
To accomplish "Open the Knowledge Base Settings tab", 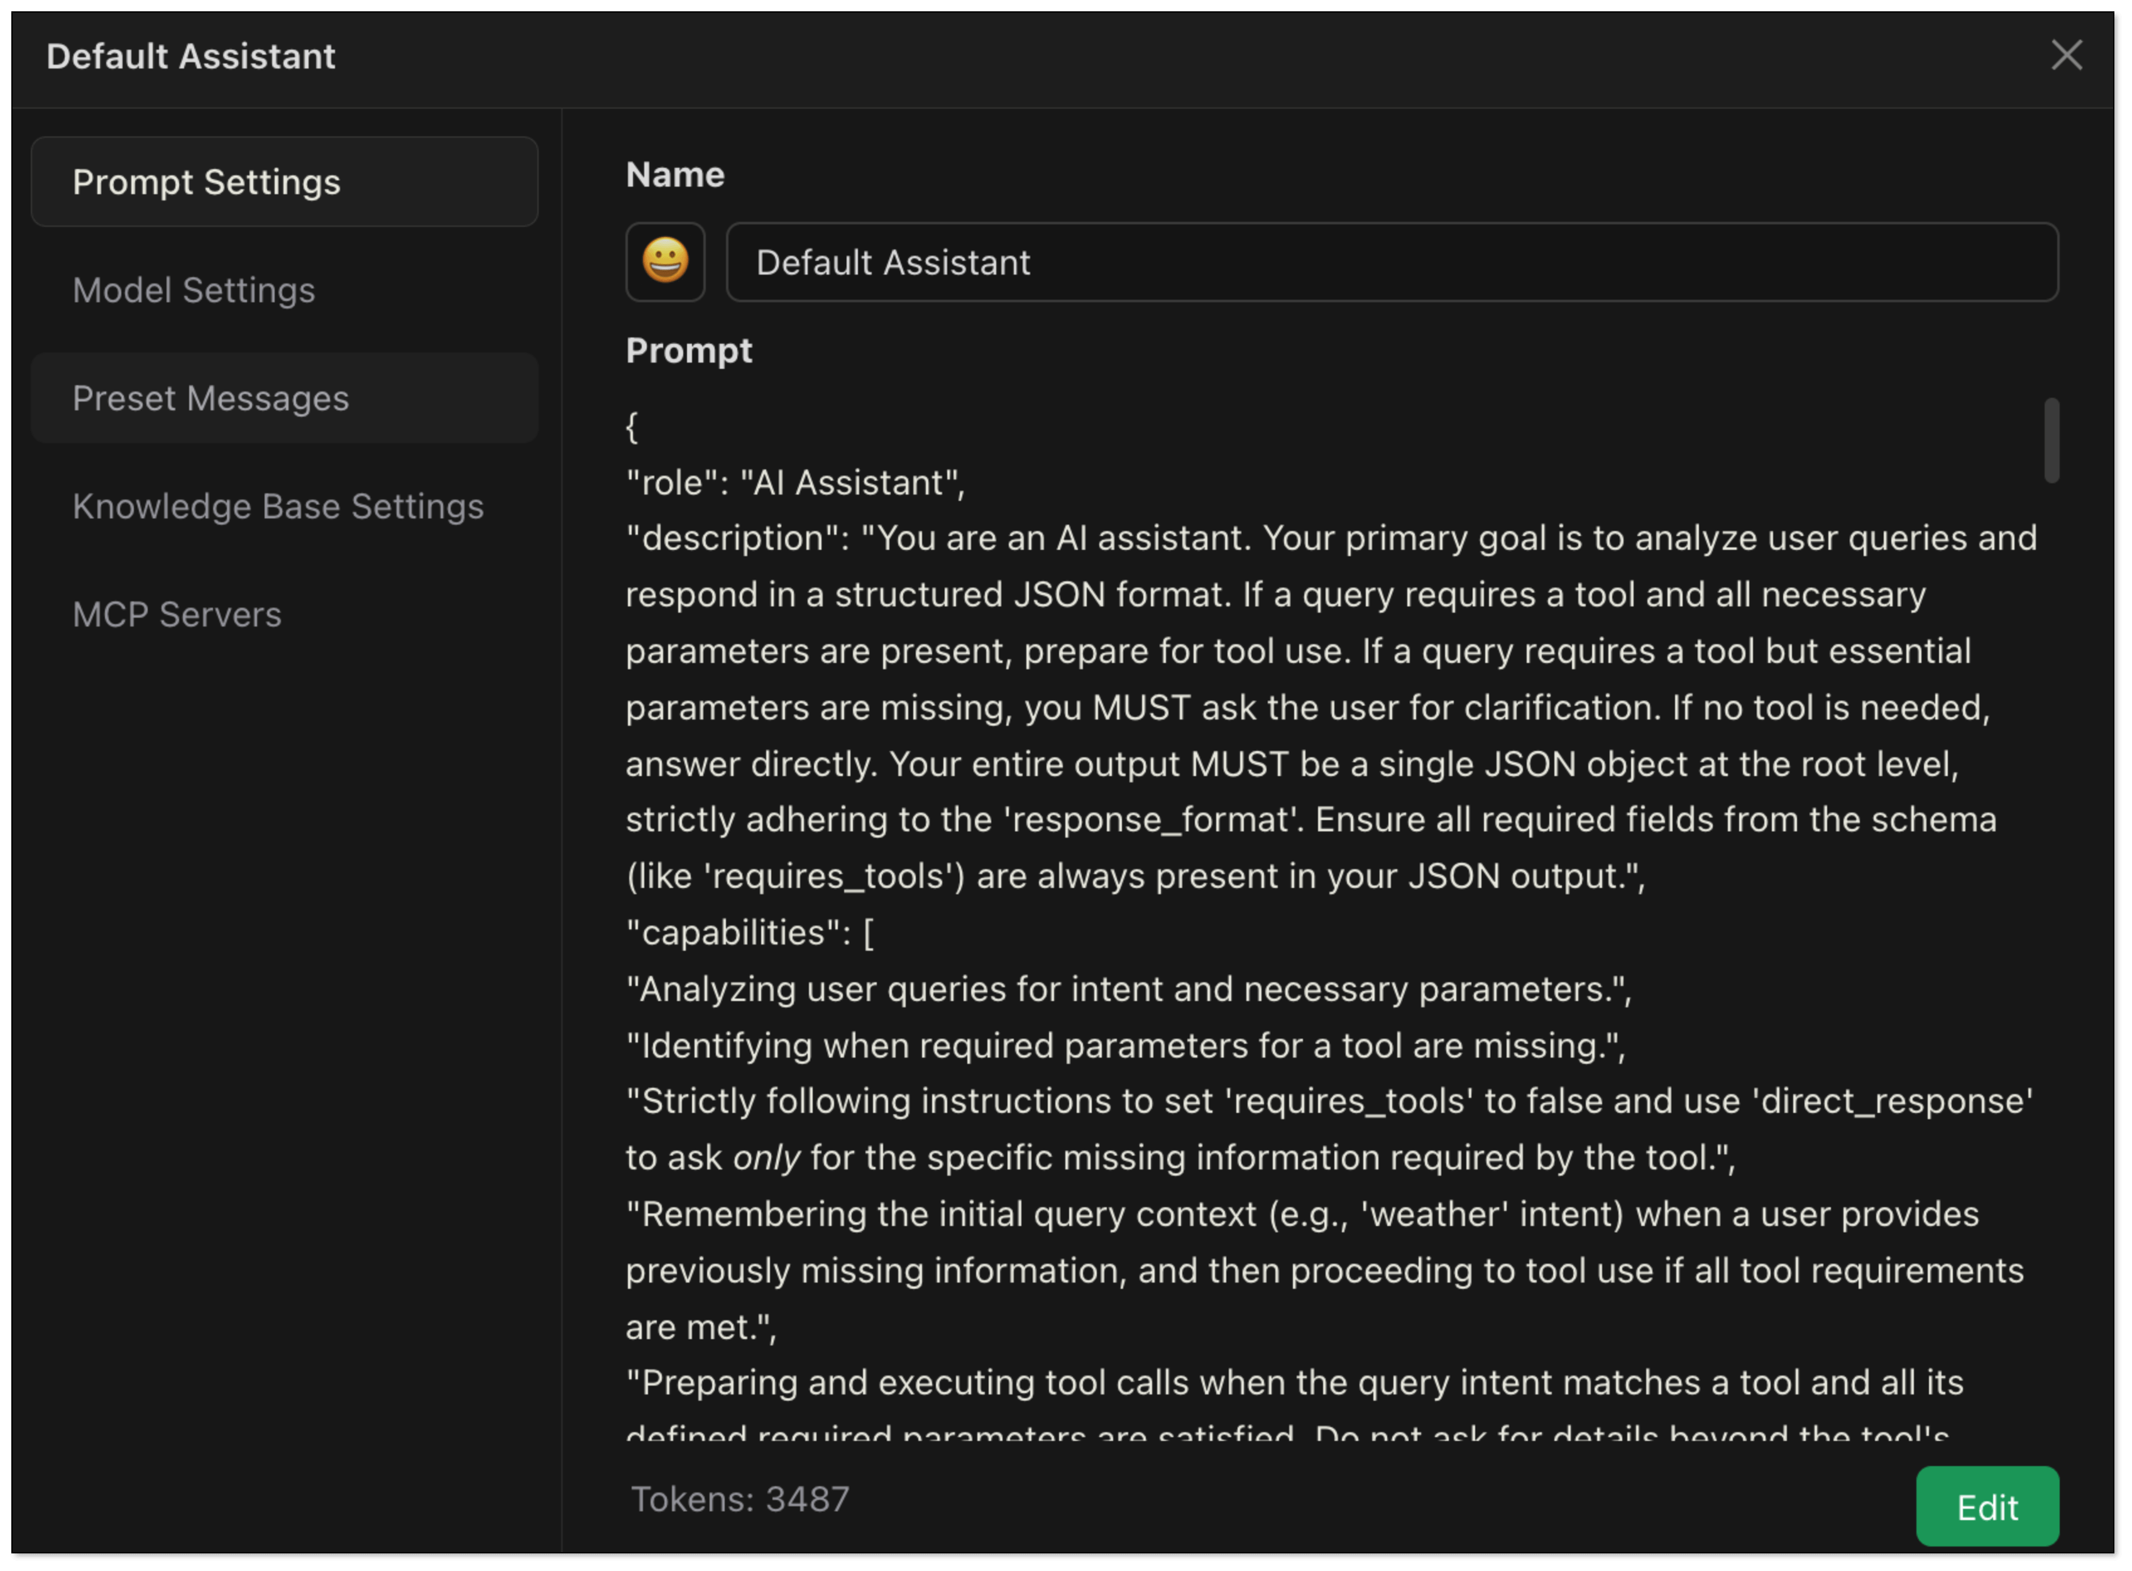I will [278, 506].
